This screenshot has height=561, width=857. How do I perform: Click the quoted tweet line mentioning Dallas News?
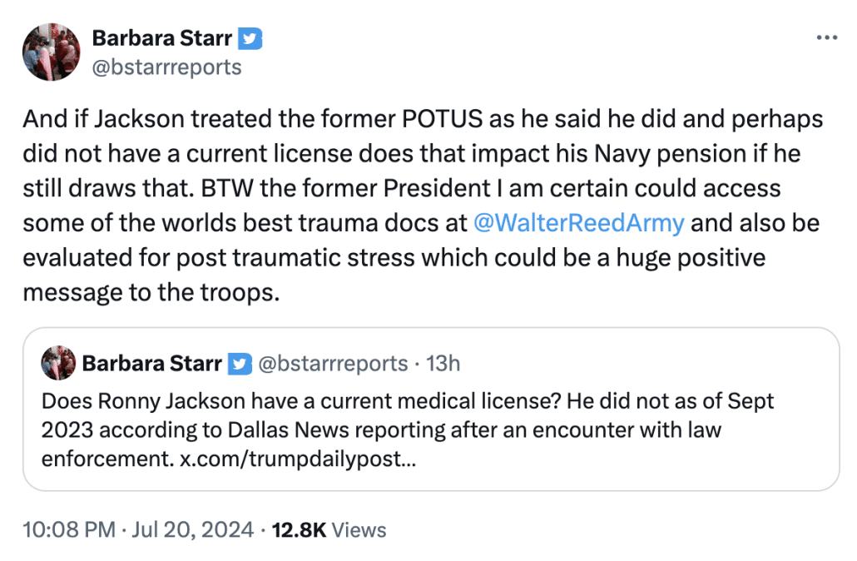pyautogui.click(x=382, y=429)
